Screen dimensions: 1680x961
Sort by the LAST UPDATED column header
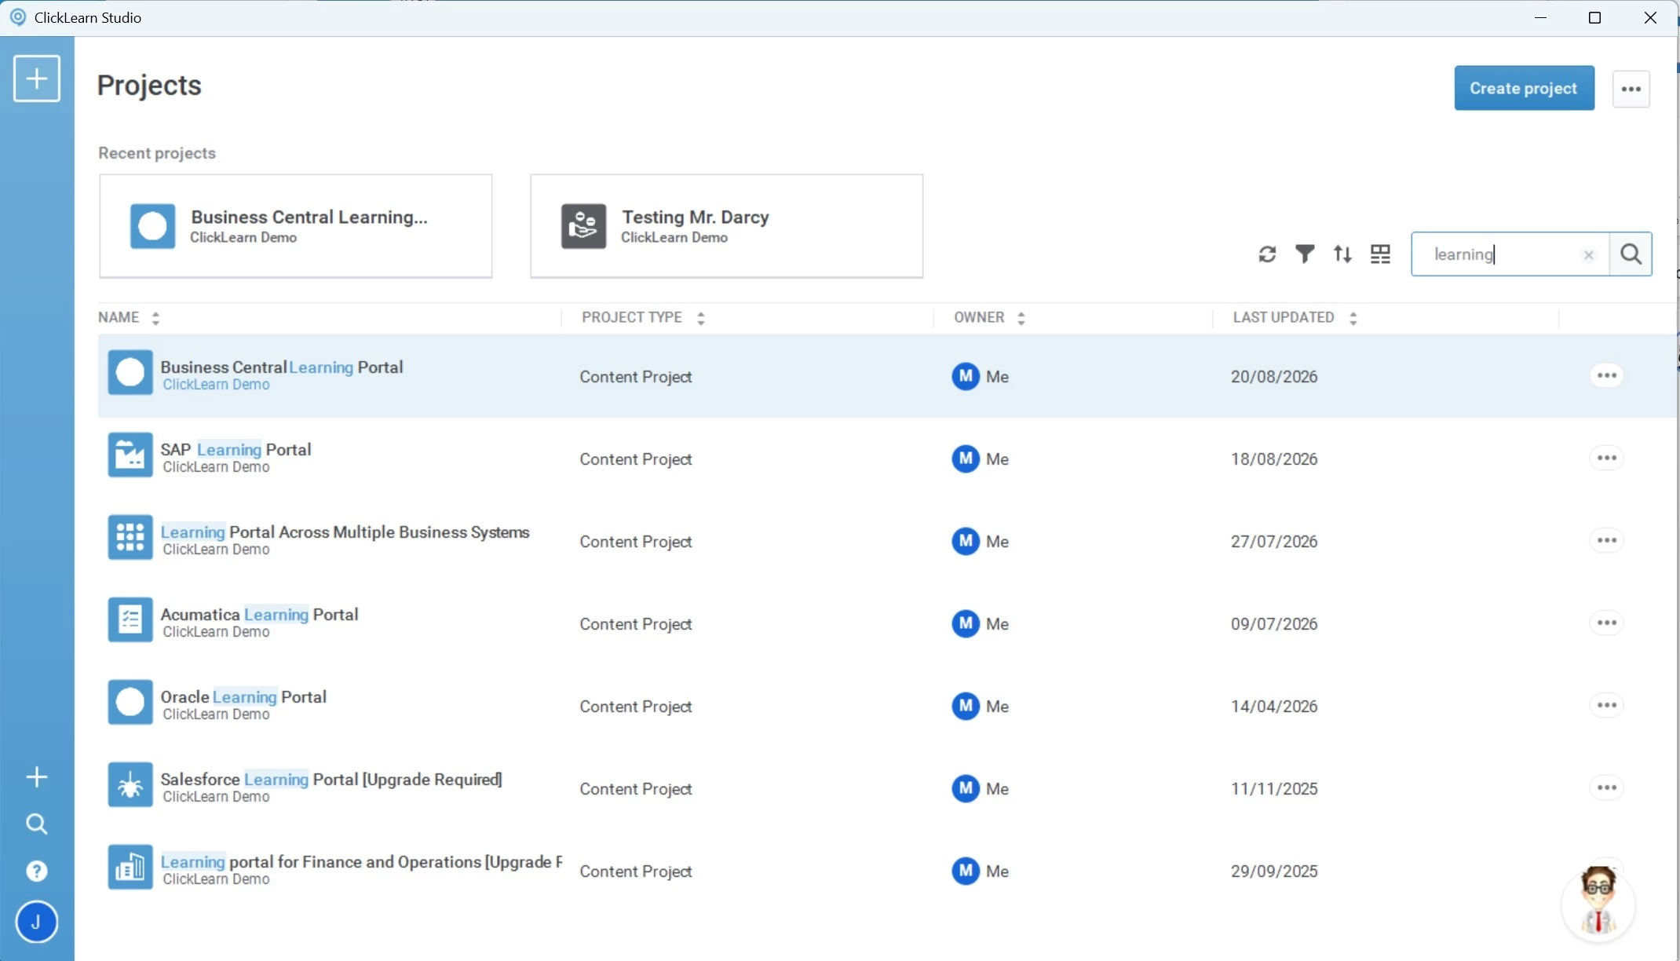(x=1295, y=317)
